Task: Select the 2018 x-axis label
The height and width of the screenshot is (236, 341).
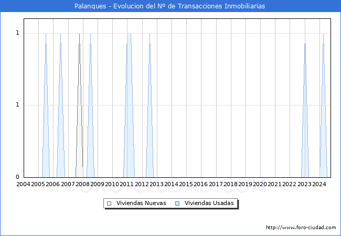Action: 230,184
